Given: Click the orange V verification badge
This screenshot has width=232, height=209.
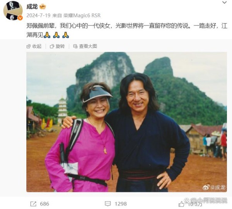Looking at the screenshot, I should [20, 18].
